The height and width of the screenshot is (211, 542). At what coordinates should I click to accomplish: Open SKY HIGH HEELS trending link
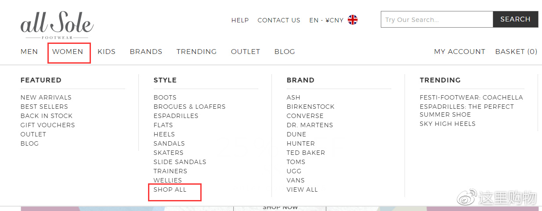point(448,124)
